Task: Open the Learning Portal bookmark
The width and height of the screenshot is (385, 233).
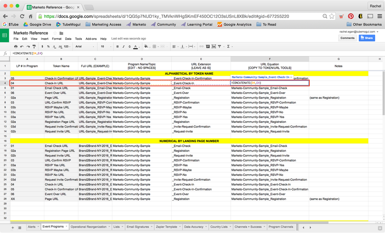Action: point(197,24)
